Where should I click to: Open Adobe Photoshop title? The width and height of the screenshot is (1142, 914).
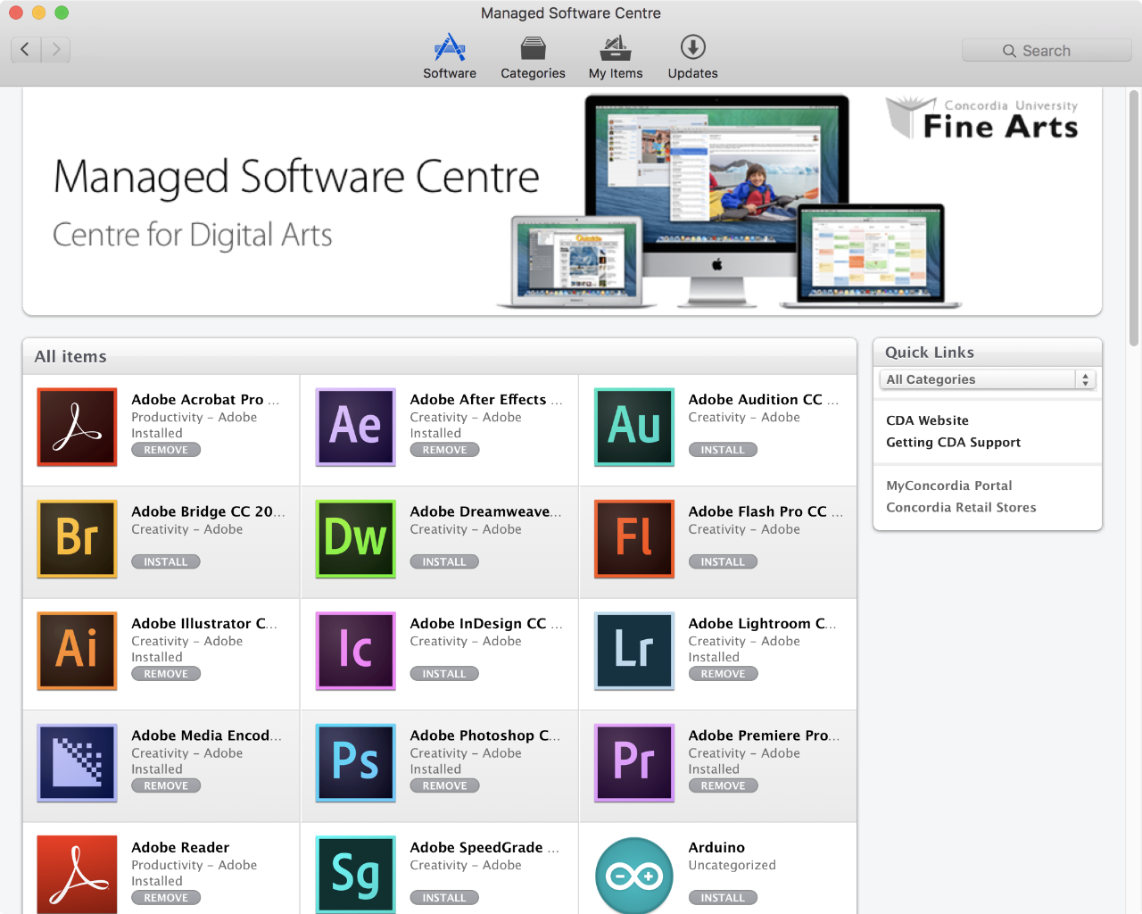[x=485, y=735]
